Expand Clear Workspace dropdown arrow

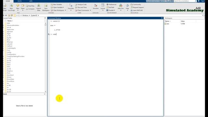65,10
